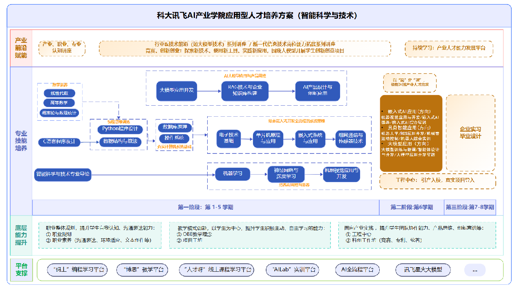Select the 数据结构与算法 box
The image size is (517, 286).
[120, 142]
